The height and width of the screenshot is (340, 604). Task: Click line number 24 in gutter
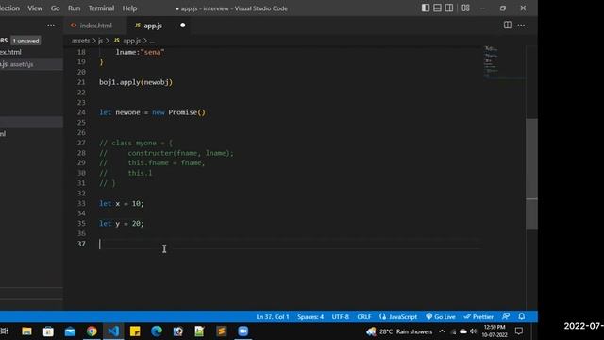coord(81,112)
